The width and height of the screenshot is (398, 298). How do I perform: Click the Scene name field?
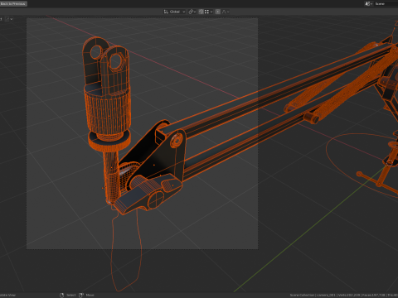tap(386, 3)
